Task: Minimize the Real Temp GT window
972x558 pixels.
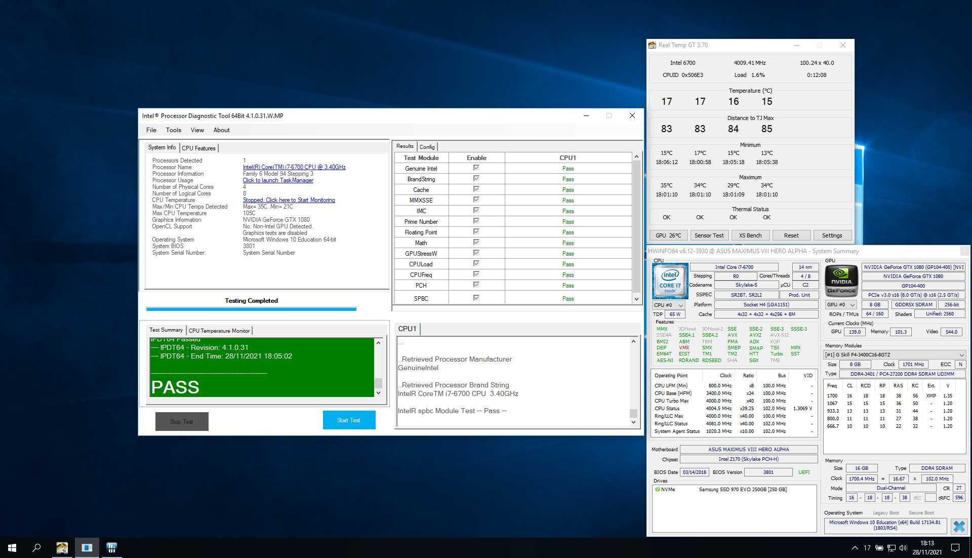Action: pyautogui.click(x=796, y=45)
